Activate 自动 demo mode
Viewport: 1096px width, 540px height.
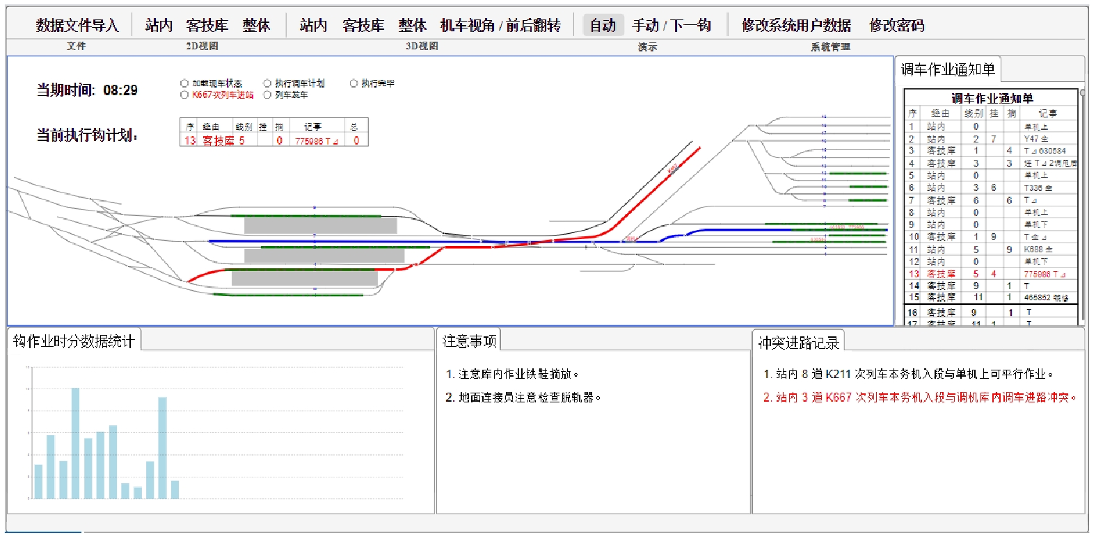(x=603, y=26)
